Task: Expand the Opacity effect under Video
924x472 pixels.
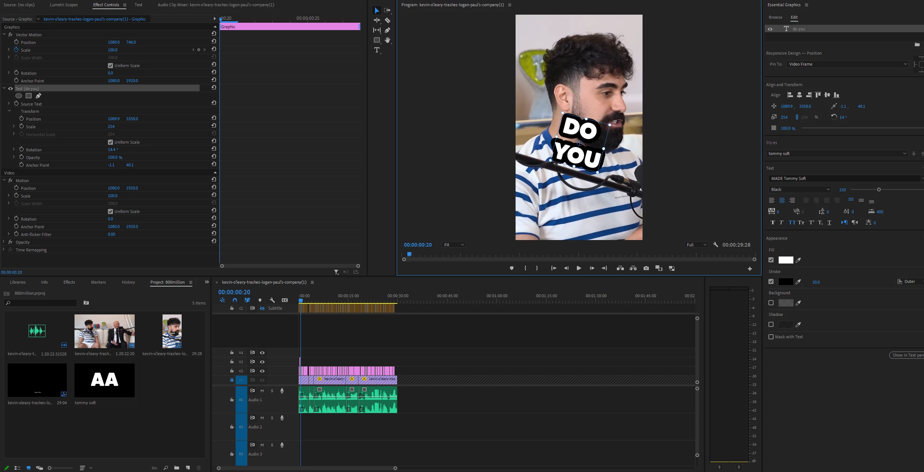Action: (x=4, y=242)
